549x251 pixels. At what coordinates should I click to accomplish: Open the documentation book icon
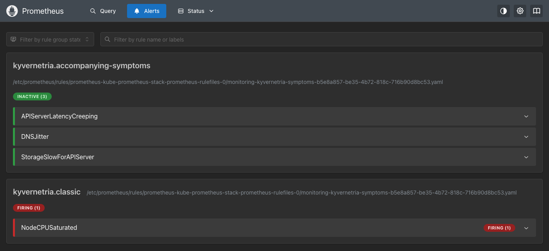click(x=536, y=11)
